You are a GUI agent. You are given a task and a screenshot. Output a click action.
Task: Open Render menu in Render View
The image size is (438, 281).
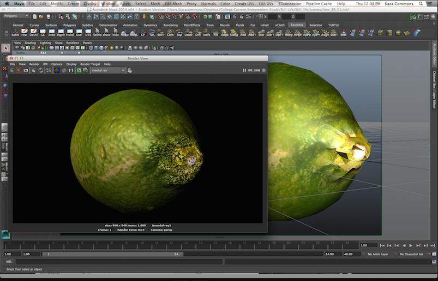point(34,64)
